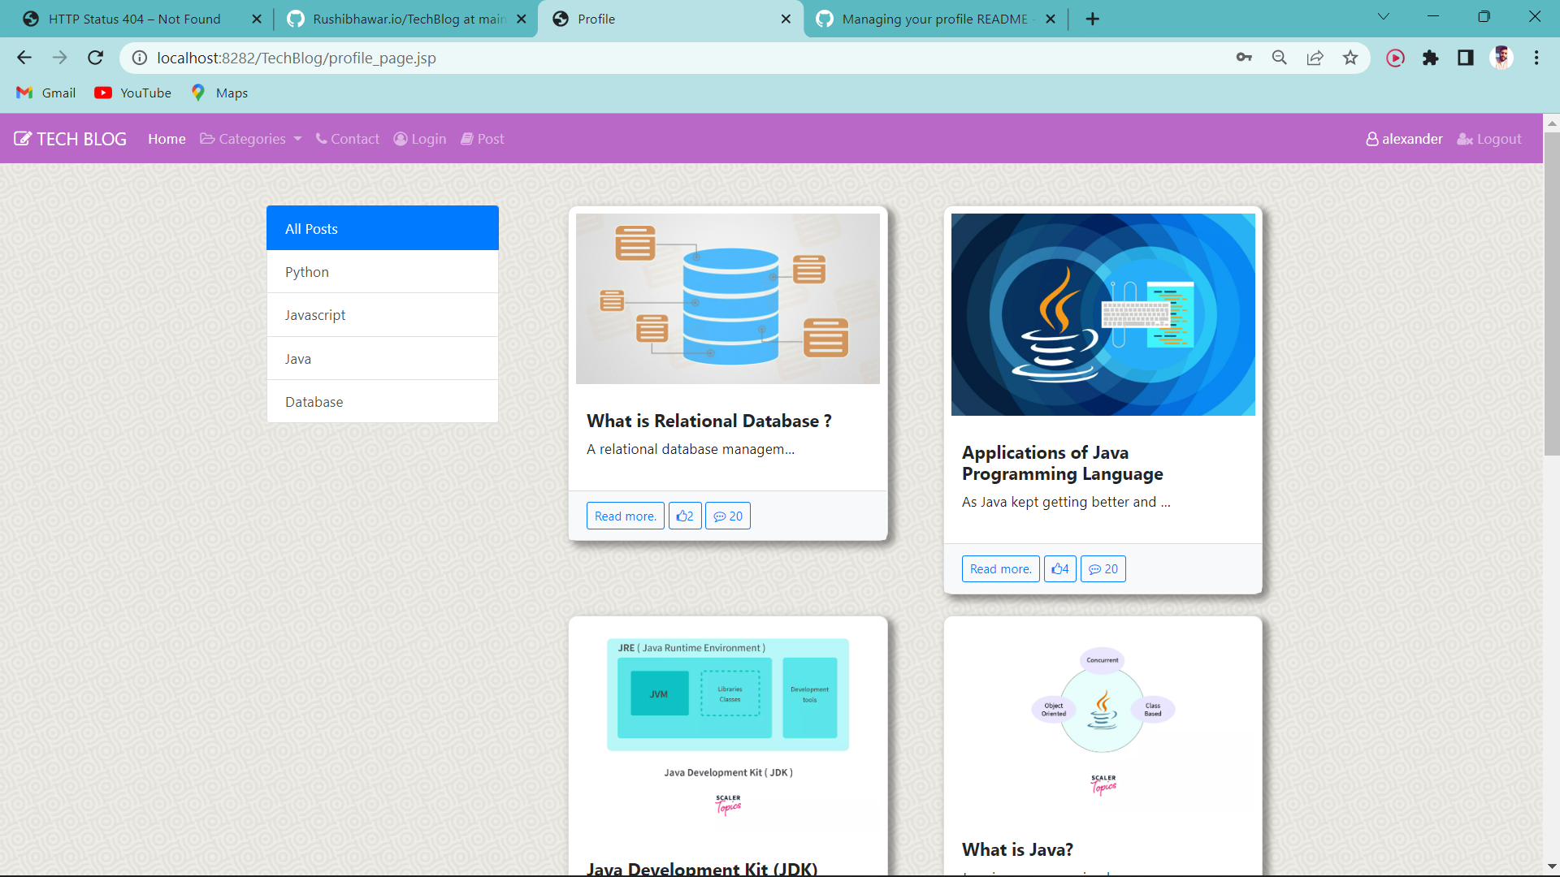Screen dimensions: 1560x877
Task: Open Chrome's three-dot customize menu
Action: click(1536, 58)
